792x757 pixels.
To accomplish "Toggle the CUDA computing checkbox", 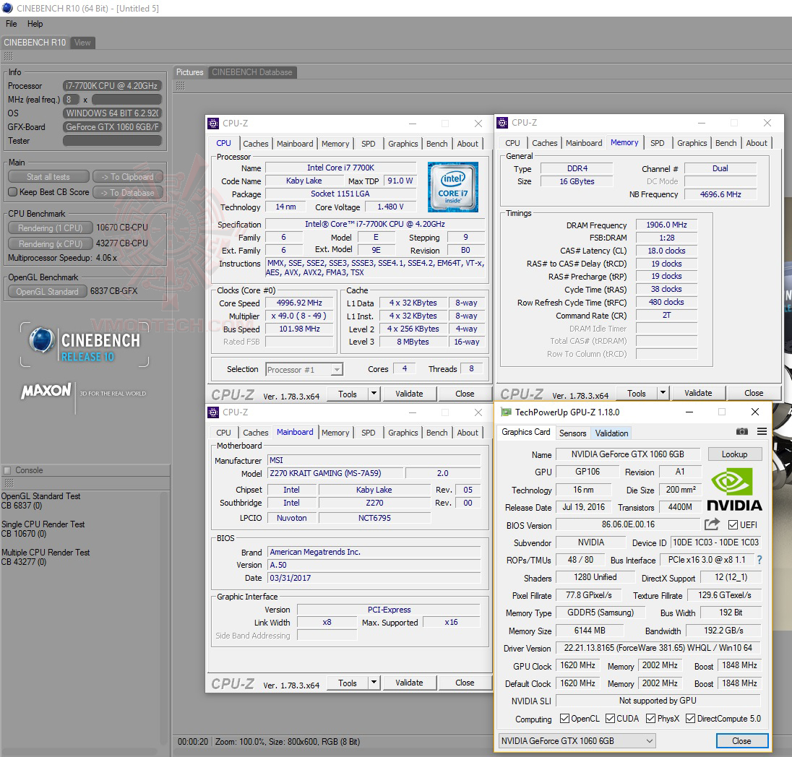I will point(611,718).
